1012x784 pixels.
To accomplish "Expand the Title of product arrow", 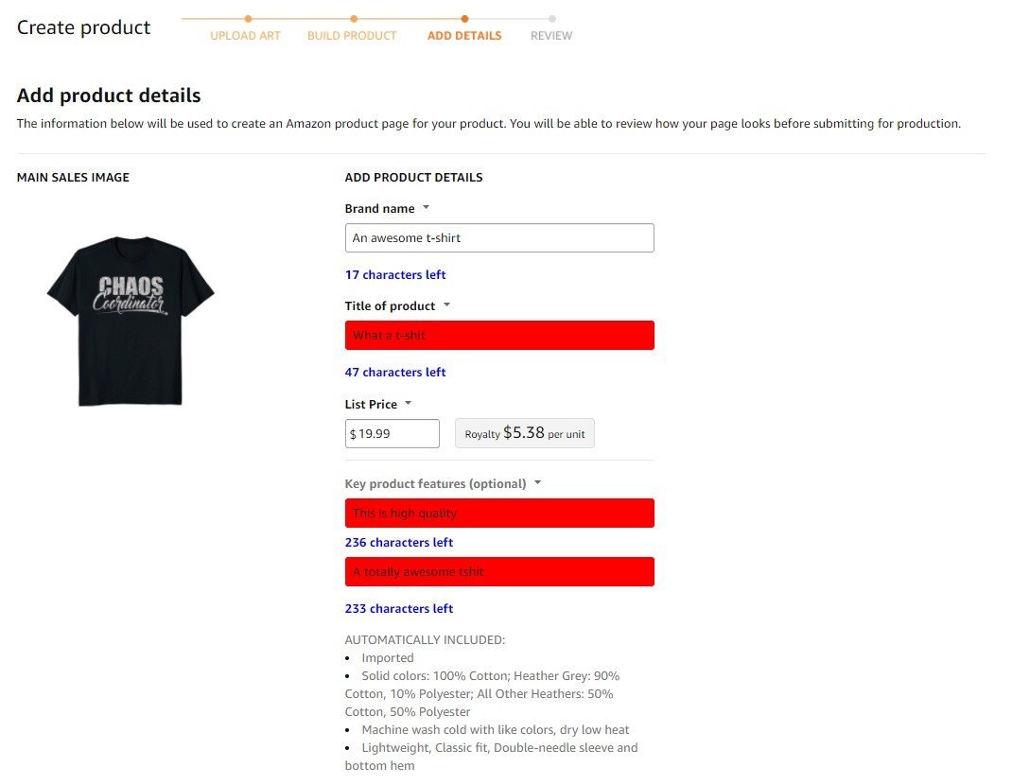I will [446, 305].
